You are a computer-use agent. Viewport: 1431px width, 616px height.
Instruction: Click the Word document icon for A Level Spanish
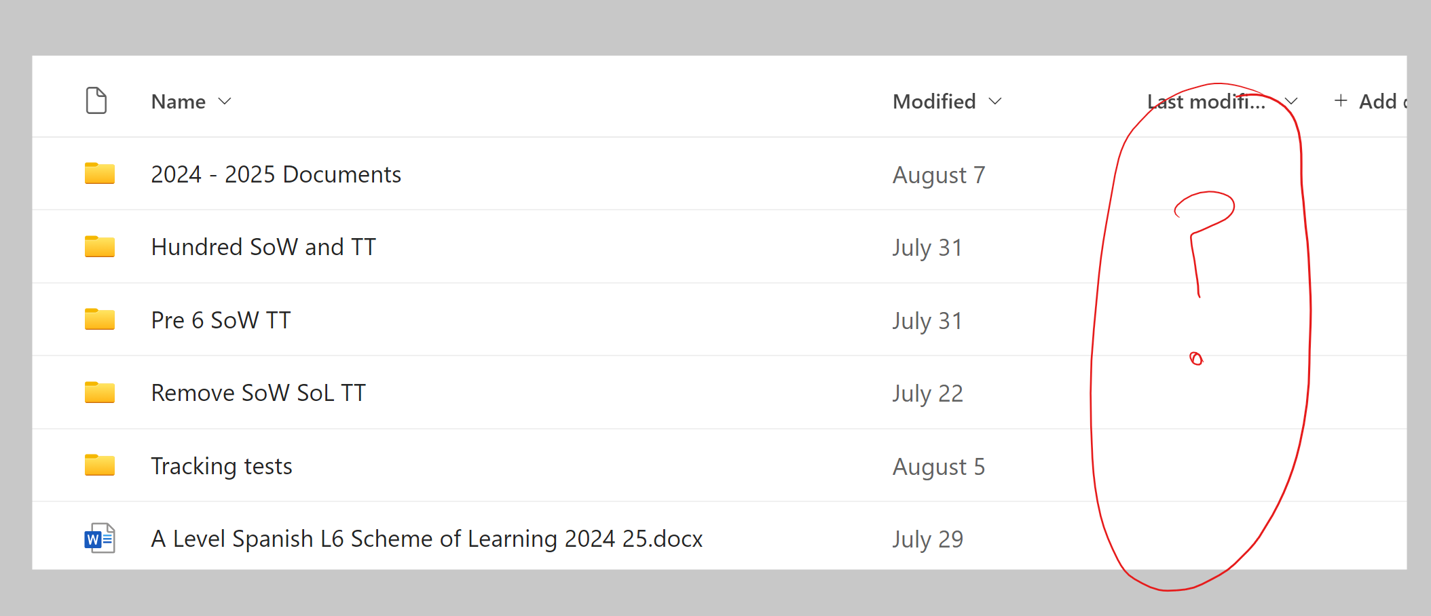(100, 539)
